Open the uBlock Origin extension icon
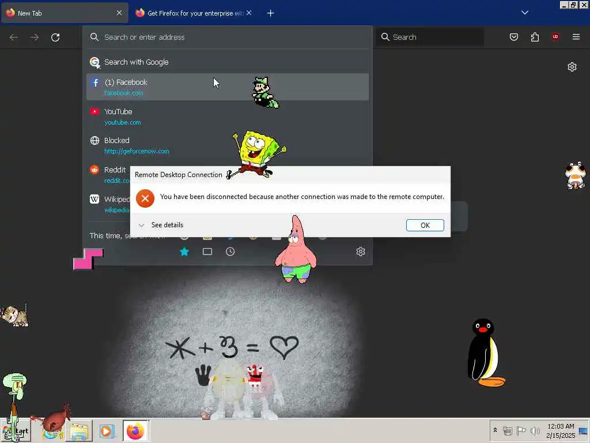 click(555, 36)
